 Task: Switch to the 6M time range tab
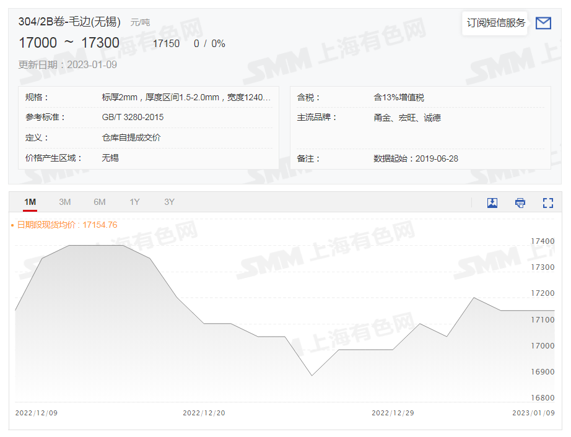100,202
